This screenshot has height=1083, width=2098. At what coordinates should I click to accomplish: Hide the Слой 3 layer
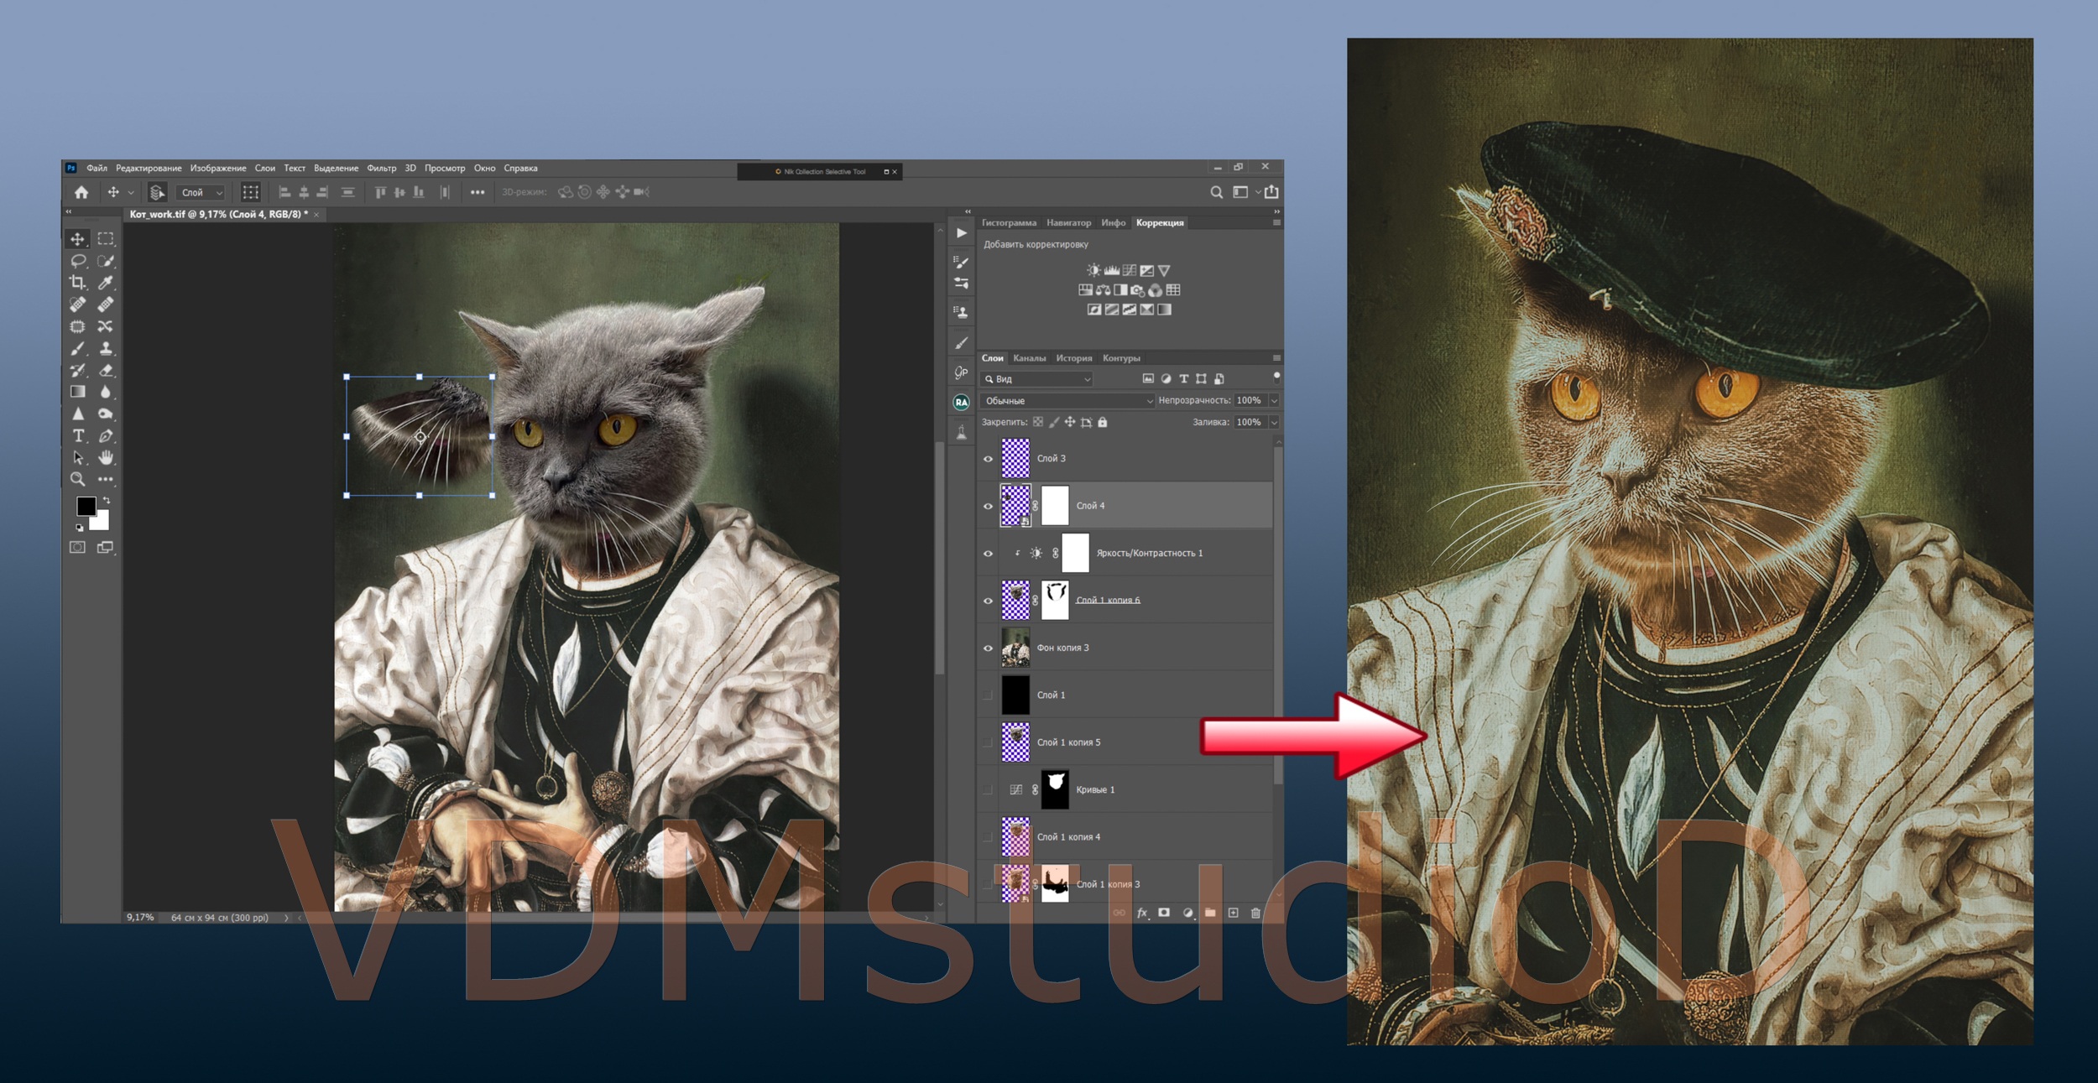988,459
